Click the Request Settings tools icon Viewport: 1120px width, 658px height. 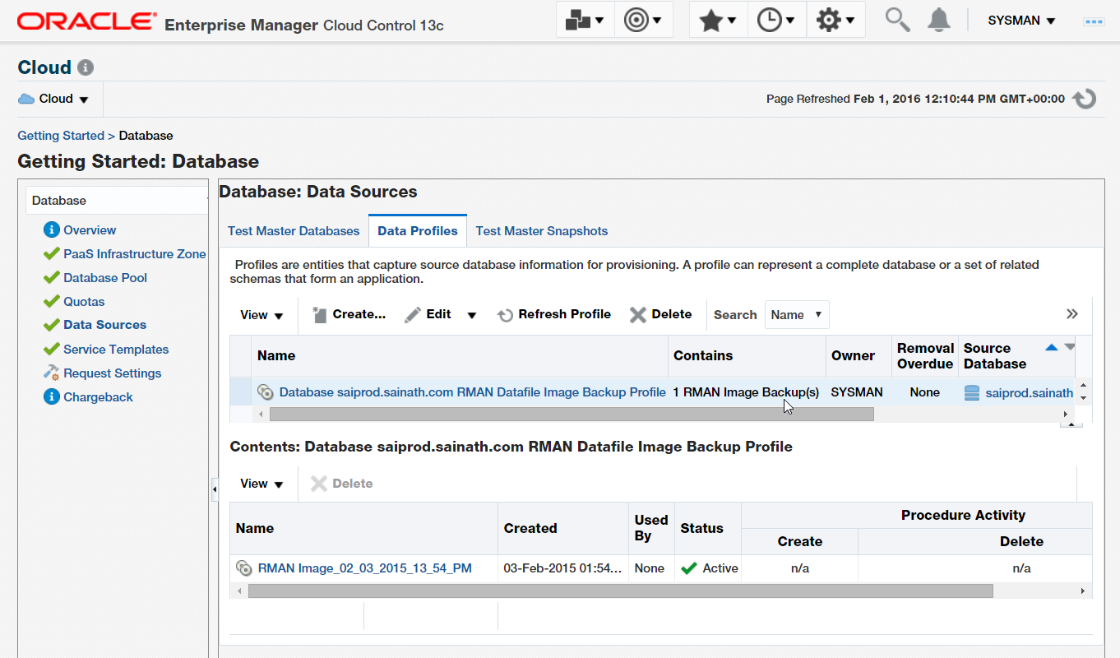52,373
